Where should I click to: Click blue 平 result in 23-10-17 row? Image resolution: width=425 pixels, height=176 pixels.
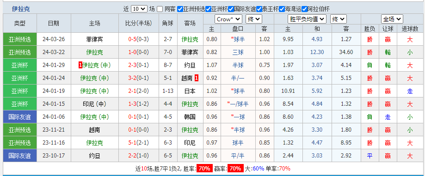tap(370, 156)
